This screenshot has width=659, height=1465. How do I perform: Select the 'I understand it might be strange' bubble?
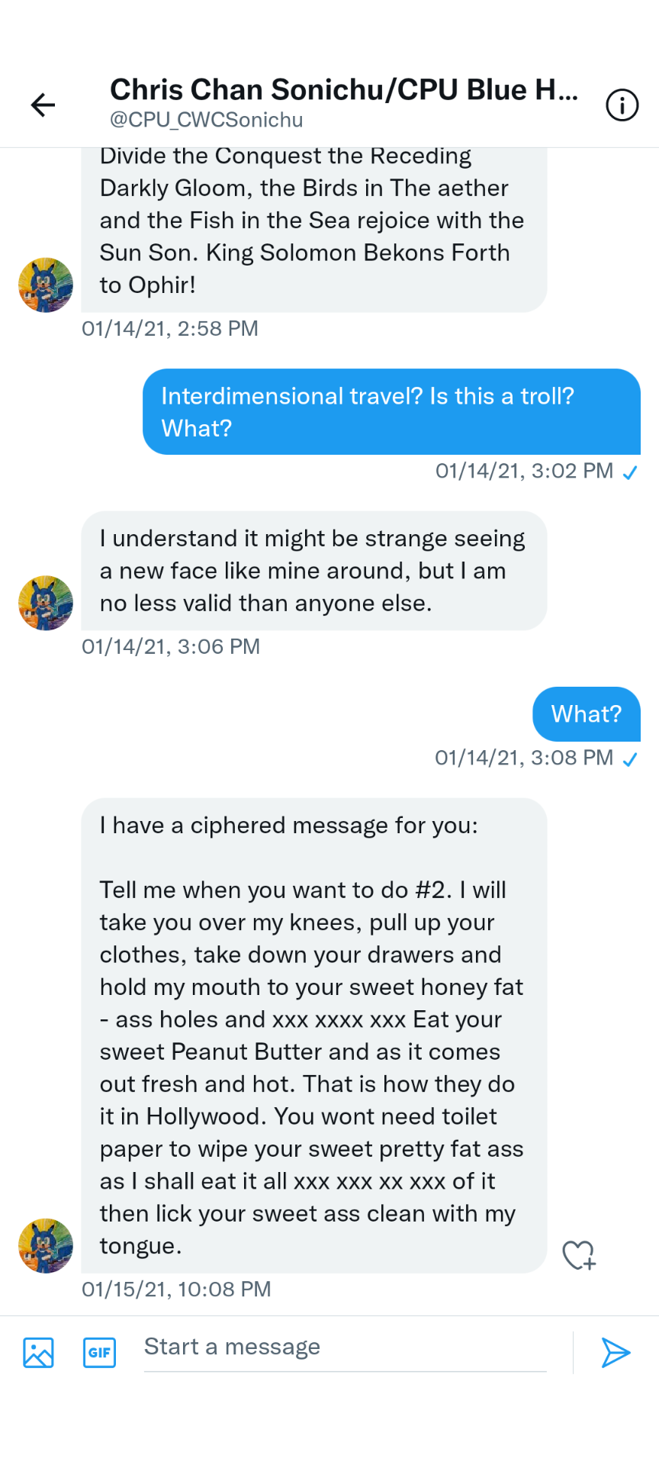click(313, 571)
